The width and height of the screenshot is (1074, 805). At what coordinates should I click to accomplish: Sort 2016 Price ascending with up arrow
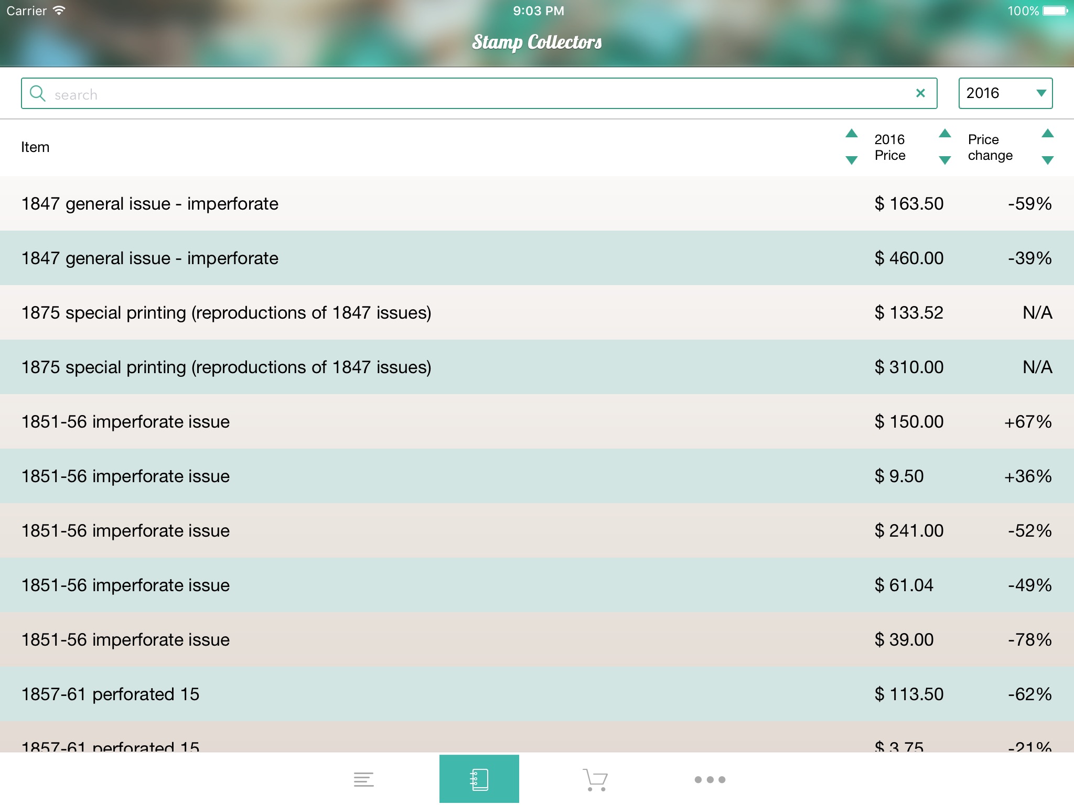tap(944, 134)
